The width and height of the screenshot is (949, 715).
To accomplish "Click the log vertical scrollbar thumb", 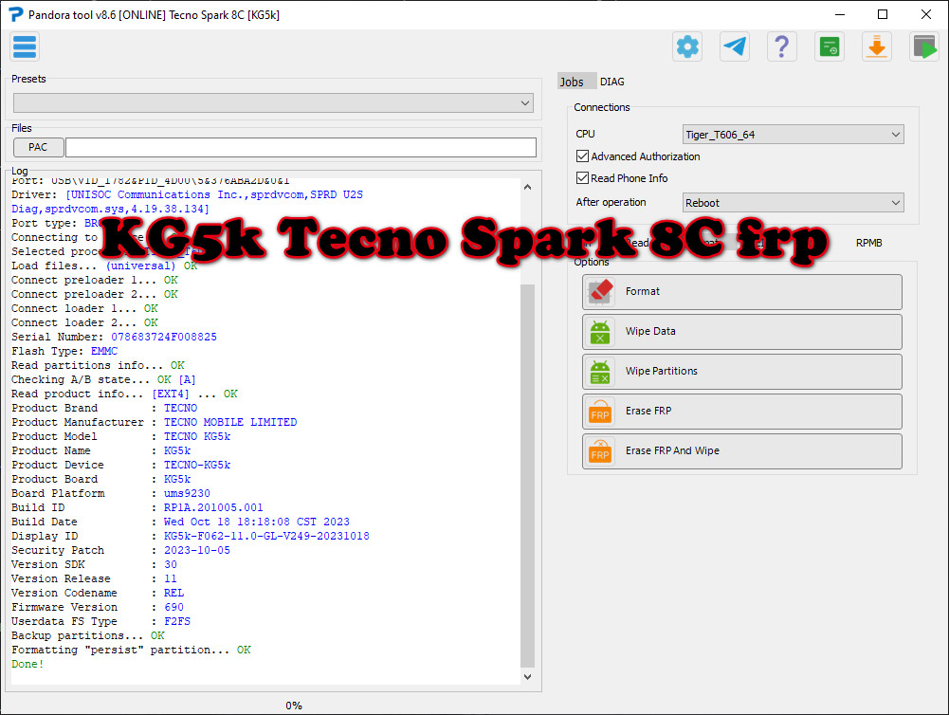I will [x=528, y=475].
